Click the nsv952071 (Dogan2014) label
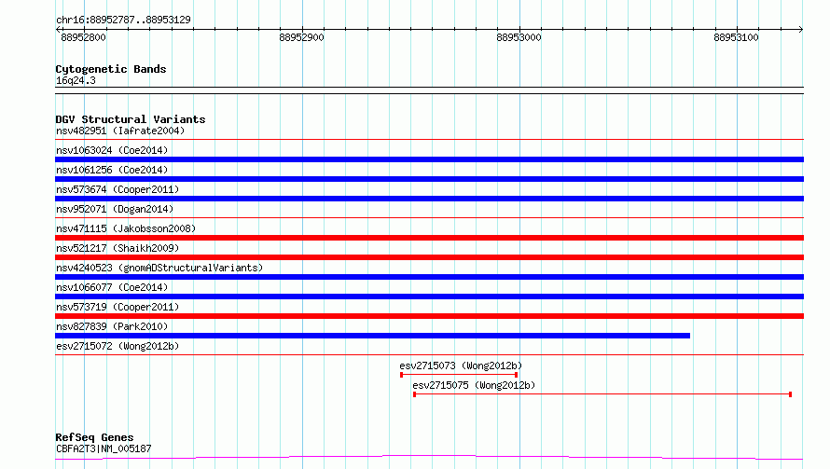The height and width of the screenshot is (469, 830). point(115,209)
